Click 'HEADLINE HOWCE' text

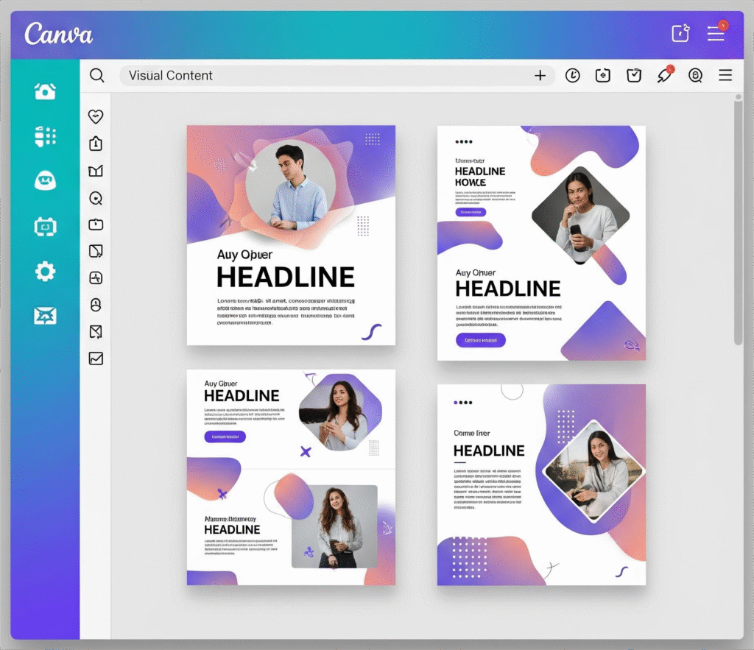pyautogui.click(x=480, y=177)
